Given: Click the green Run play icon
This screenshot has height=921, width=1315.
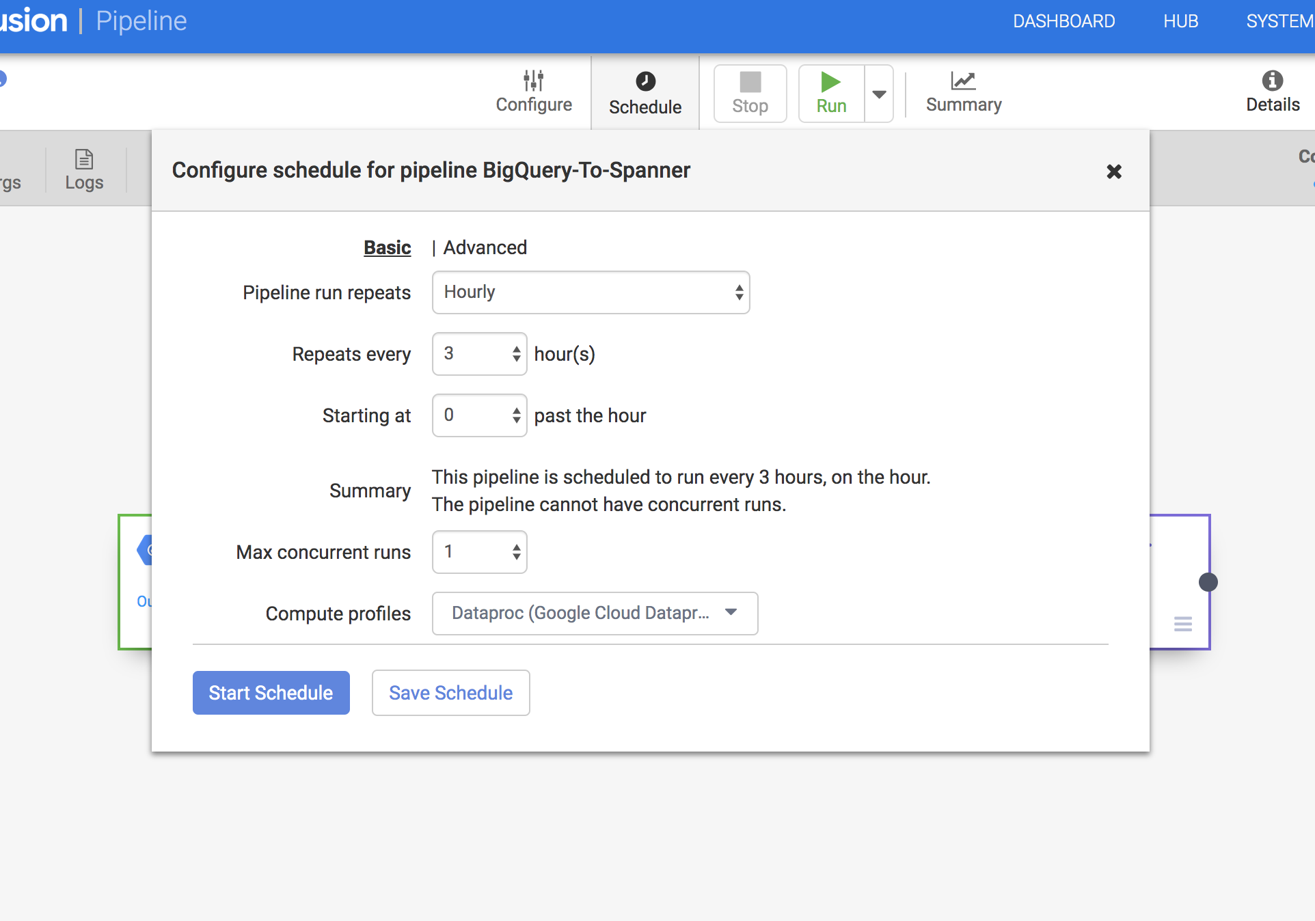Looking at the screenshot, I should (x=830, y=83).
